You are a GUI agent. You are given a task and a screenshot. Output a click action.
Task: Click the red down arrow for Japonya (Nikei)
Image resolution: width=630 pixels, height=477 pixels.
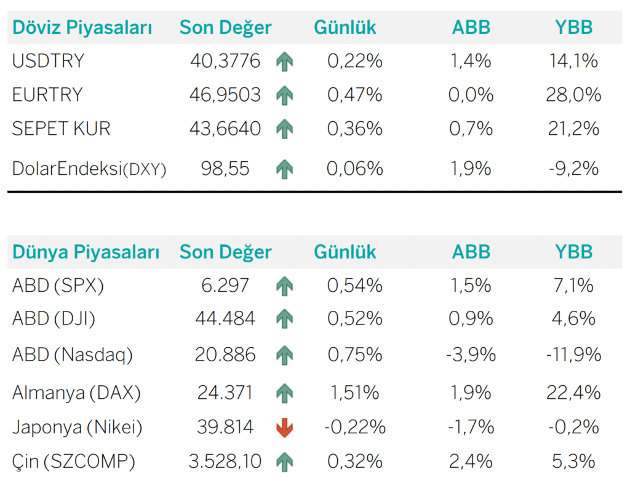[x=284, y=427]
